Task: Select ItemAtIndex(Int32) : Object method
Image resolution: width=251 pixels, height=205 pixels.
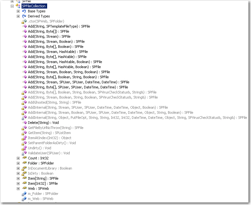Action: coord(50,138)
